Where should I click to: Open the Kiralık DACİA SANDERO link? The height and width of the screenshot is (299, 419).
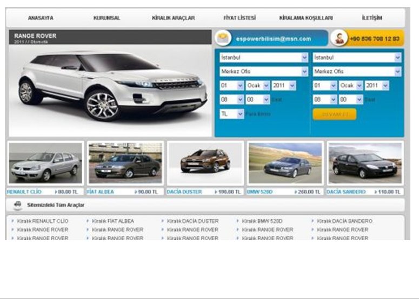click(x=344, y=221)
